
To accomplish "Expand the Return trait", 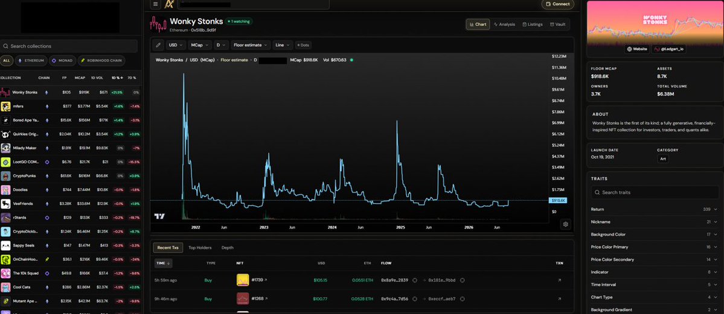I will [x=655, y=209].
